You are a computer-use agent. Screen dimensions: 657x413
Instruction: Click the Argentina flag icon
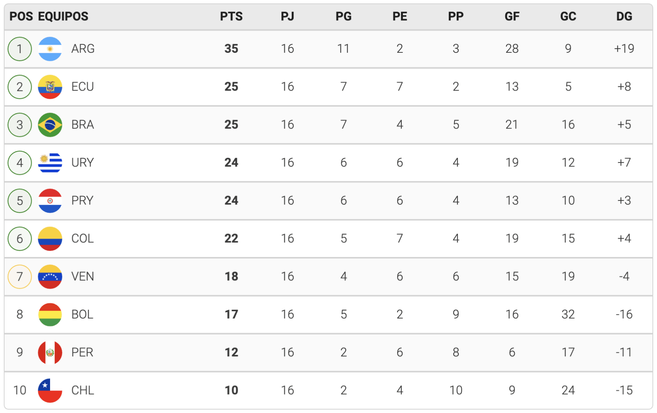click(x=50, y=49)
